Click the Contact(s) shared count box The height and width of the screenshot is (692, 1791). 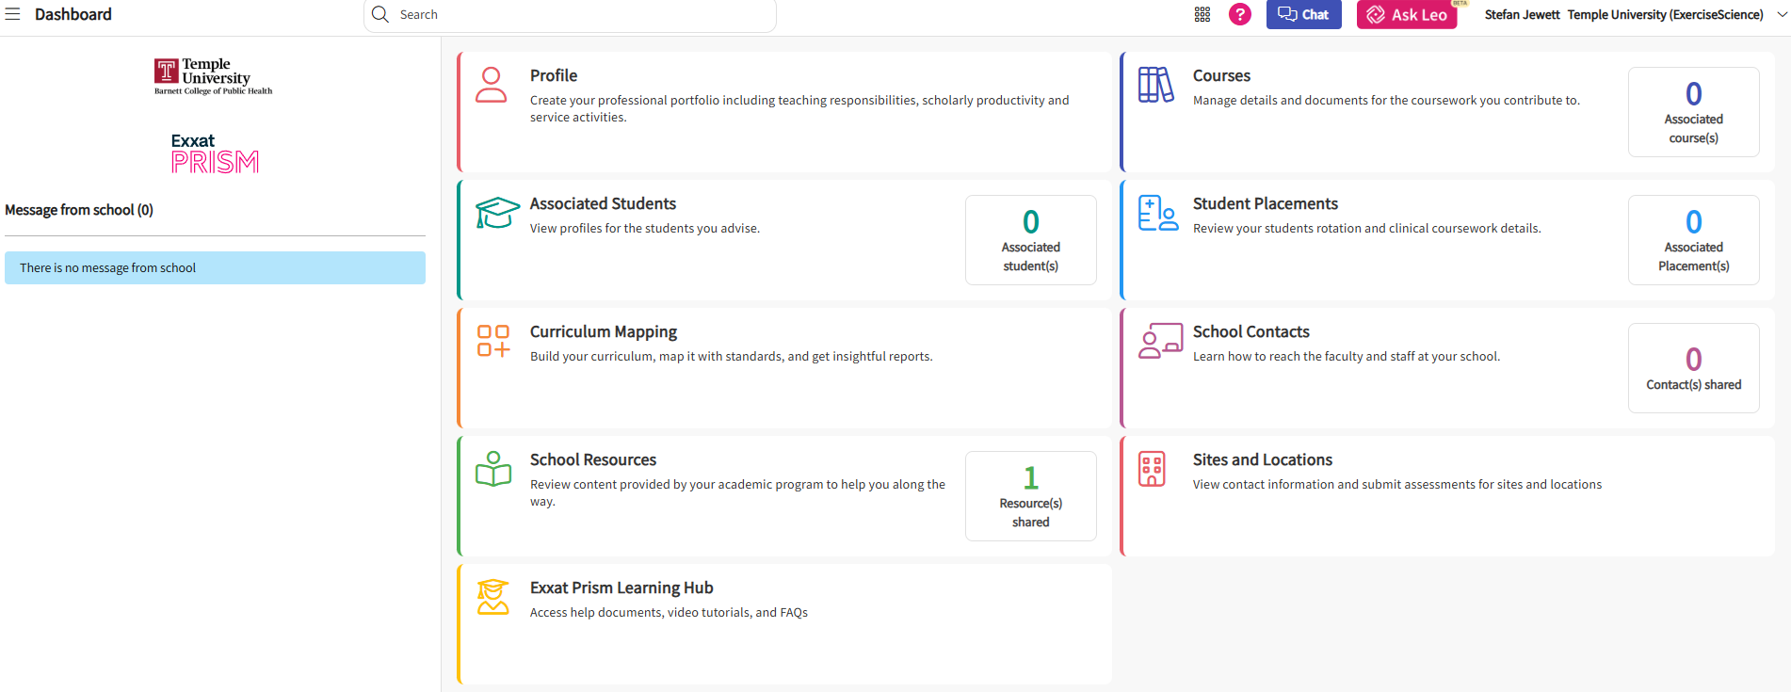(1693, 368)
